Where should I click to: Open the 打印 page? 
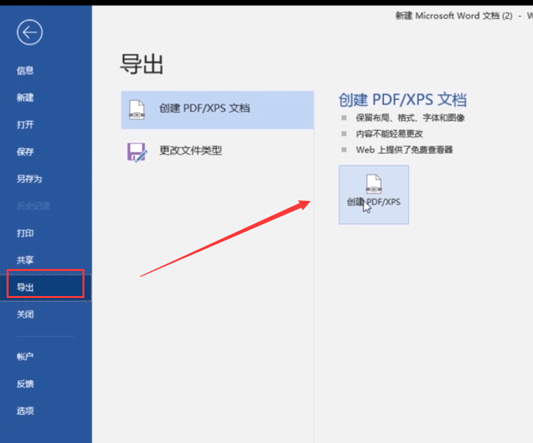point(25,233)
